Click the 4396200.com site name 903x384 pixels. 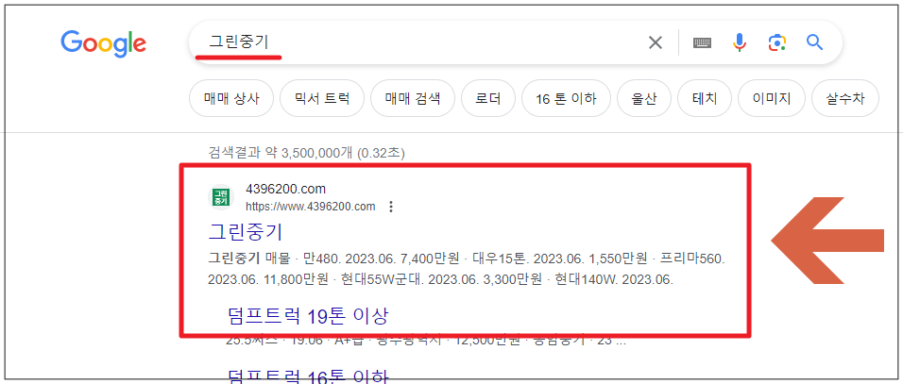coord(285,189)
